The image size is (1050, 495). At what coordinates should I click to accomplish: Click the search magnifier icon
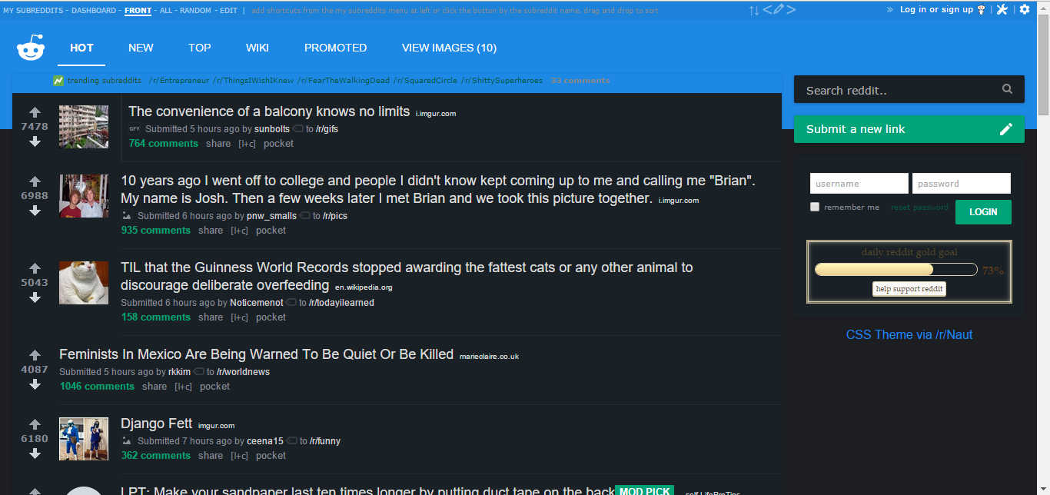click(1007, 90)
